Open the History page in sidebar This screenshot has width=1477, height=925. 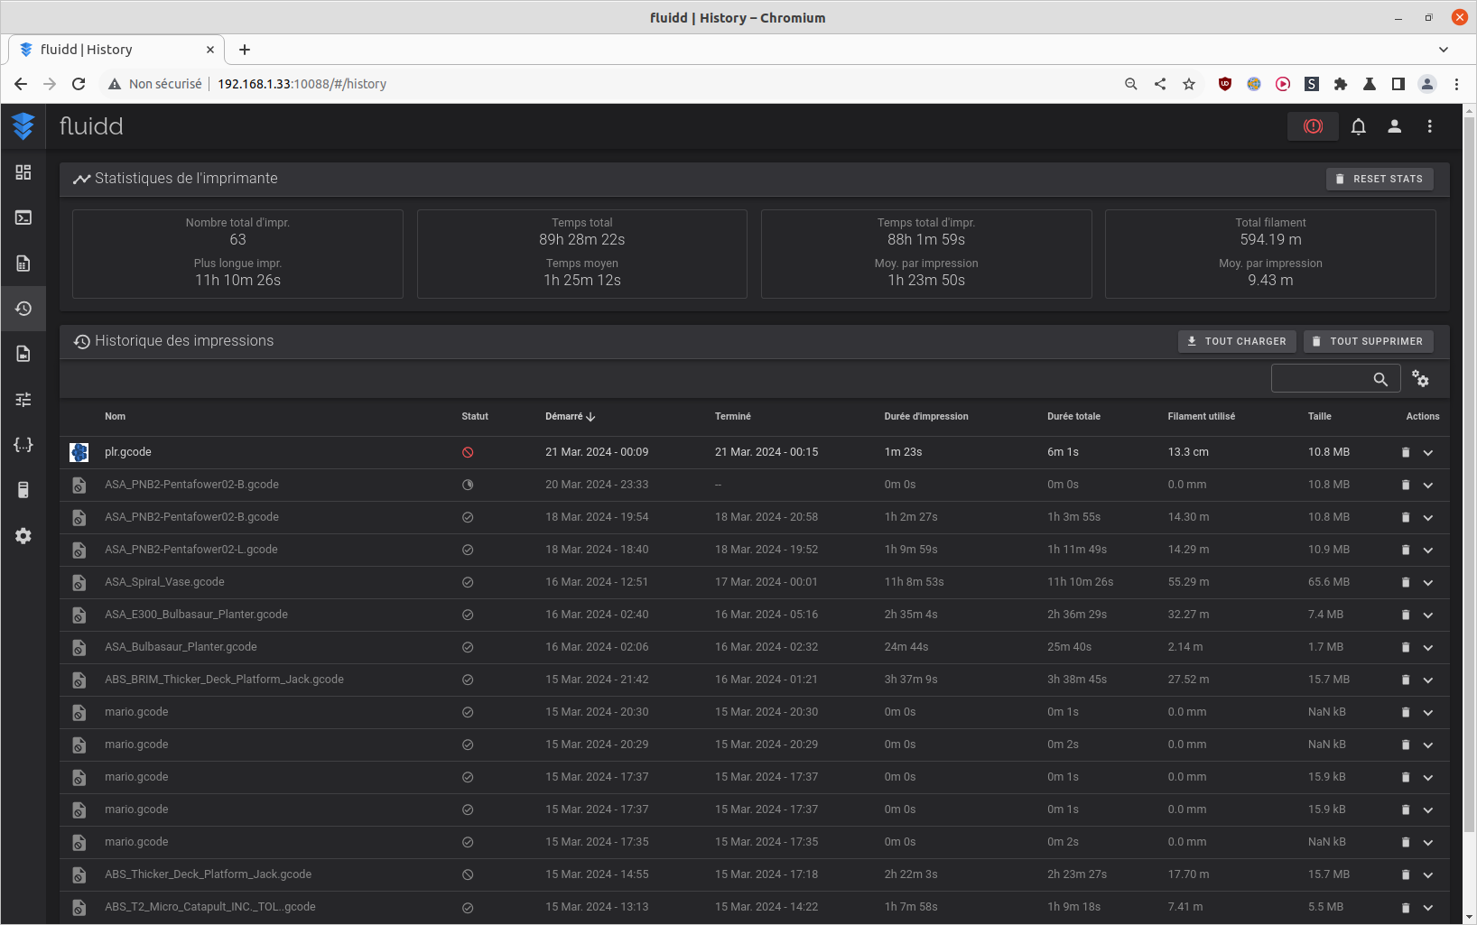click(x=23, y=309)
